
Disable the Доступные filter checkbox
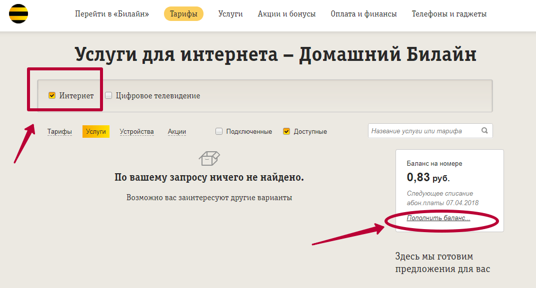(x=286, y=131)
